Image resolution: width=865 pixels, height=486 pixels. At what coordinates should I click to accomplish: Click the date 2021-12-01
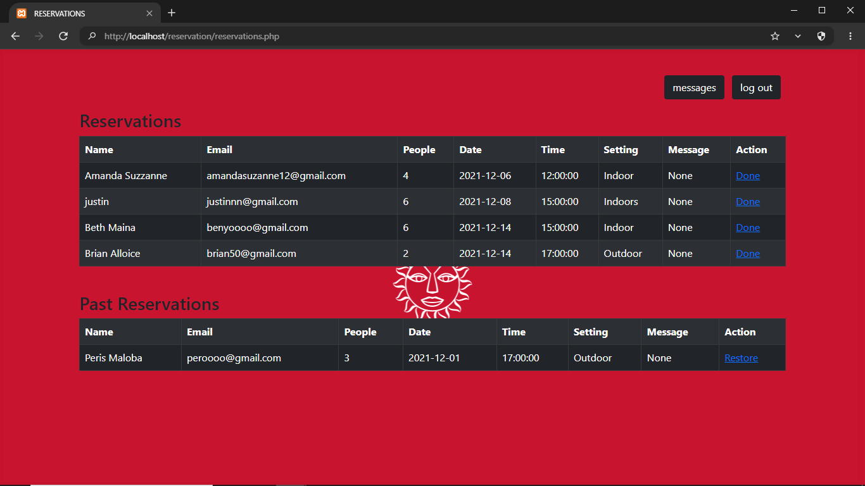coord(434,358)
